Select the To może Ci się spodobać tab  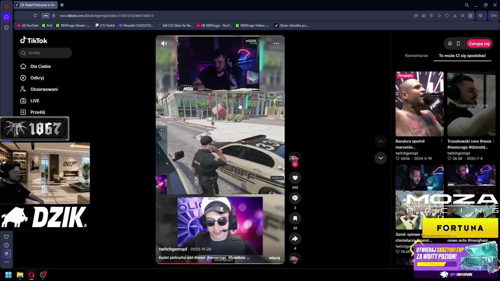(462, 55)
